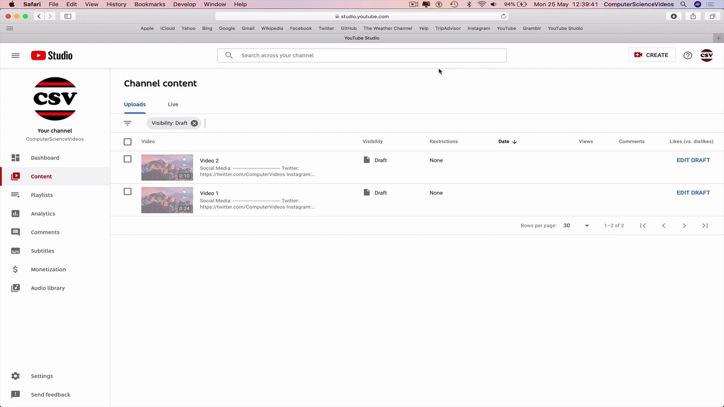Screen dimensions: 724x407
Task: Open the Bookmarks menu in menu bar
Action: [x=150, y=5]
